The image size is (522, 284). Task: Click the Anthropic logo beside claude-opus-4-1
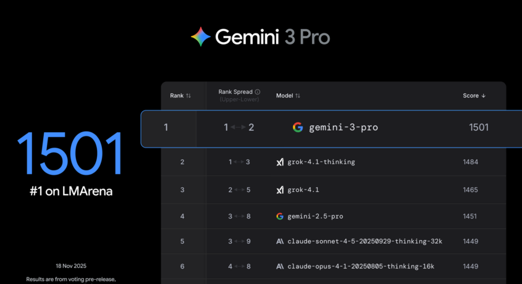pos(280,266)
